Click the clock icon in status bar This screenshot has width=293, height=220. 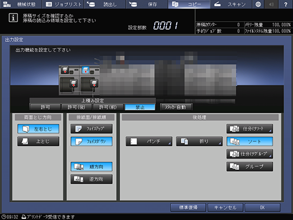pyautogui.click(x=3, y=217)
